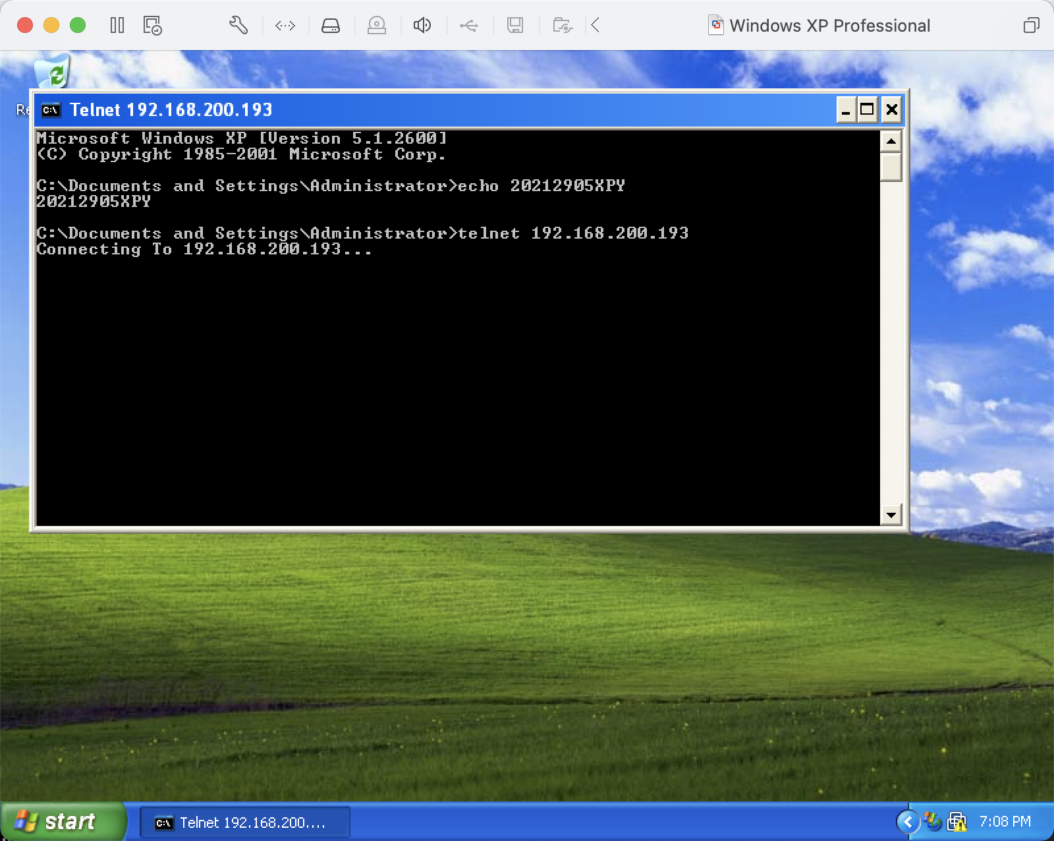1054x841 pixels.
Task: Toggle the sound speaker icon in toolbar
Action: click(422, 26)
